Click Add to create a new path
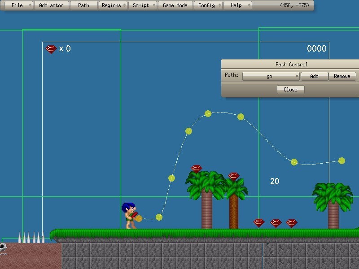 tap(314, 76)
